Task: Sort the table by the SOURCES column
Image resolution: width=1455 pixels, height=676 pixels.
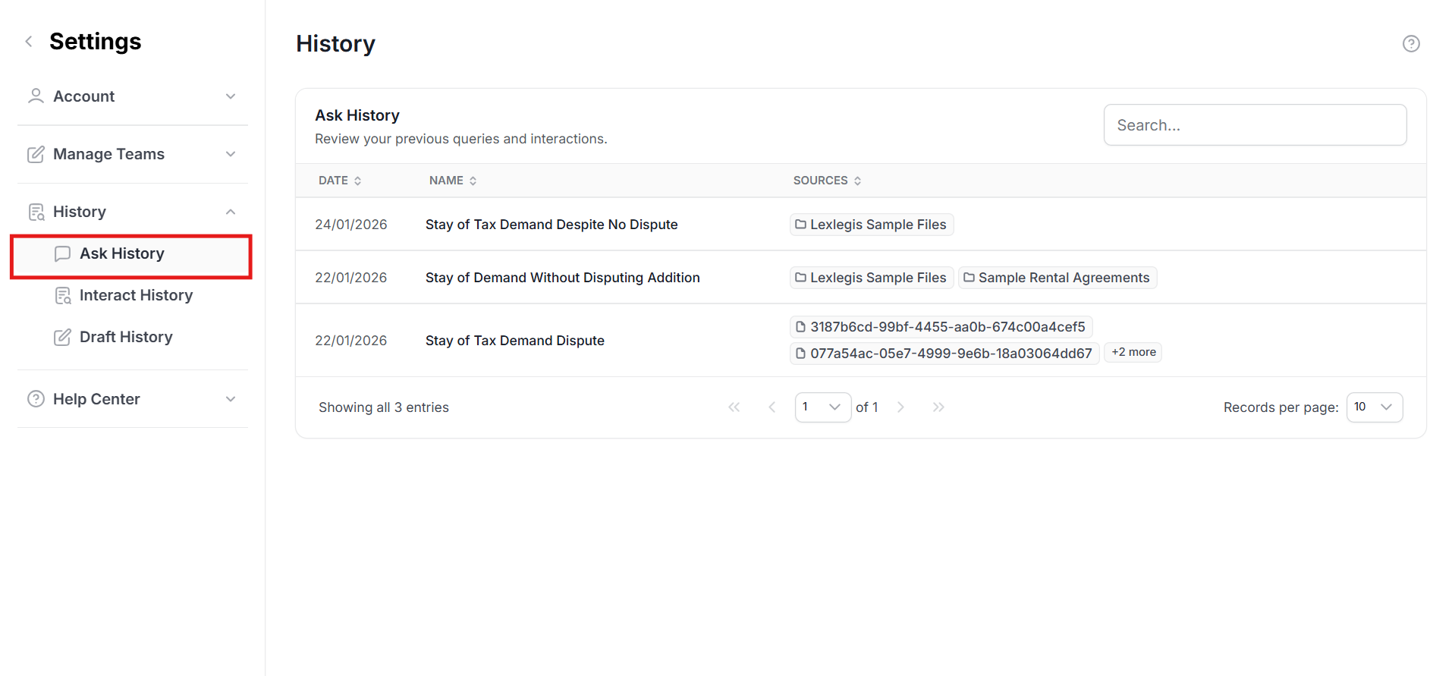Action: [826, 181]
